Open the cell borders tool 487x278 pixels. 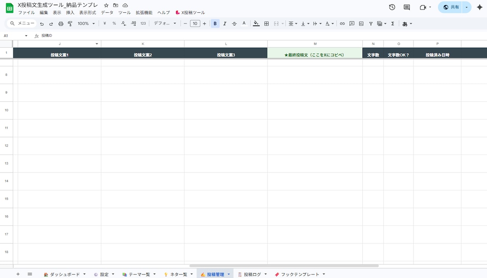[x=267, y=23]
